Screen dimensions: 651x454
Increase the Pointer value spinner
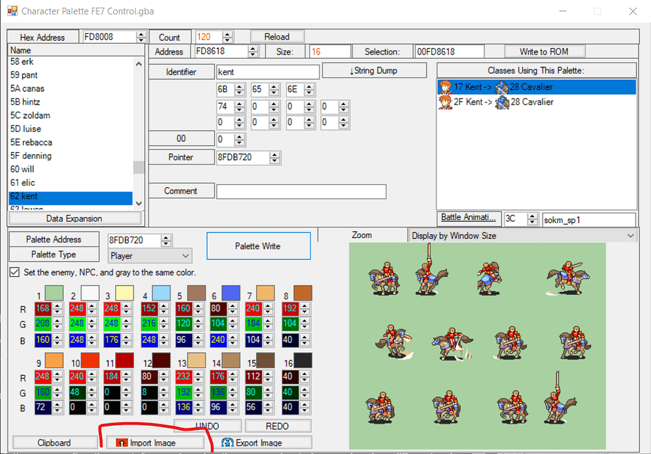[275, 154]
